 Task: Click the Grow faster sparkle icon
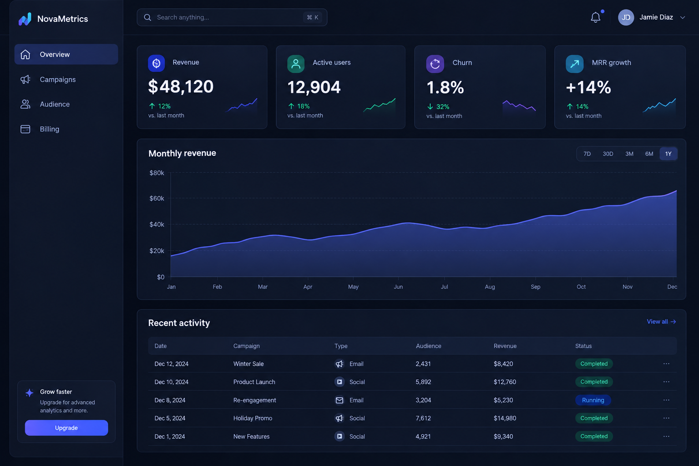point(30,393)
